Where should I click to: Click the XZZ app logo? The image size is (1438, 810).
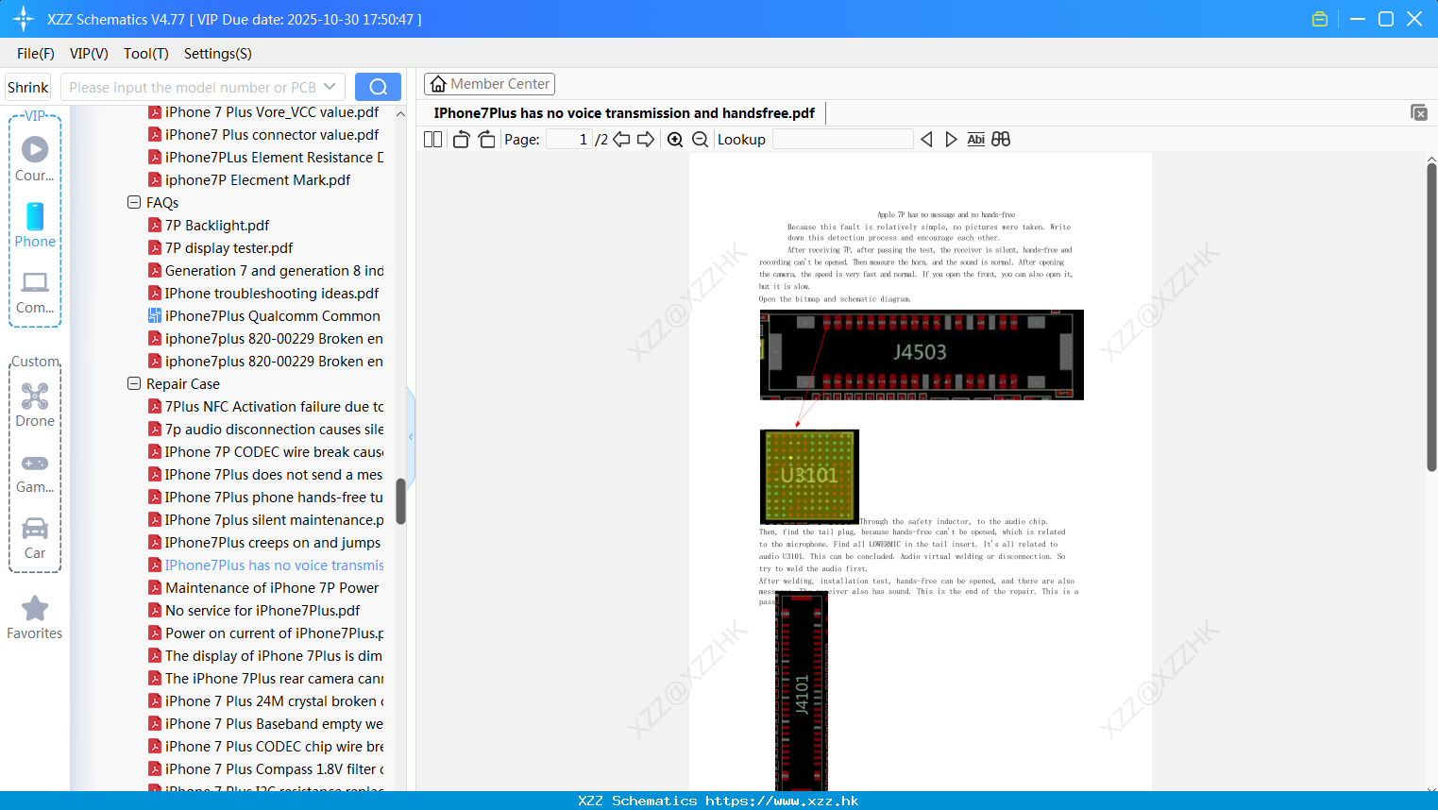[23, 19]
